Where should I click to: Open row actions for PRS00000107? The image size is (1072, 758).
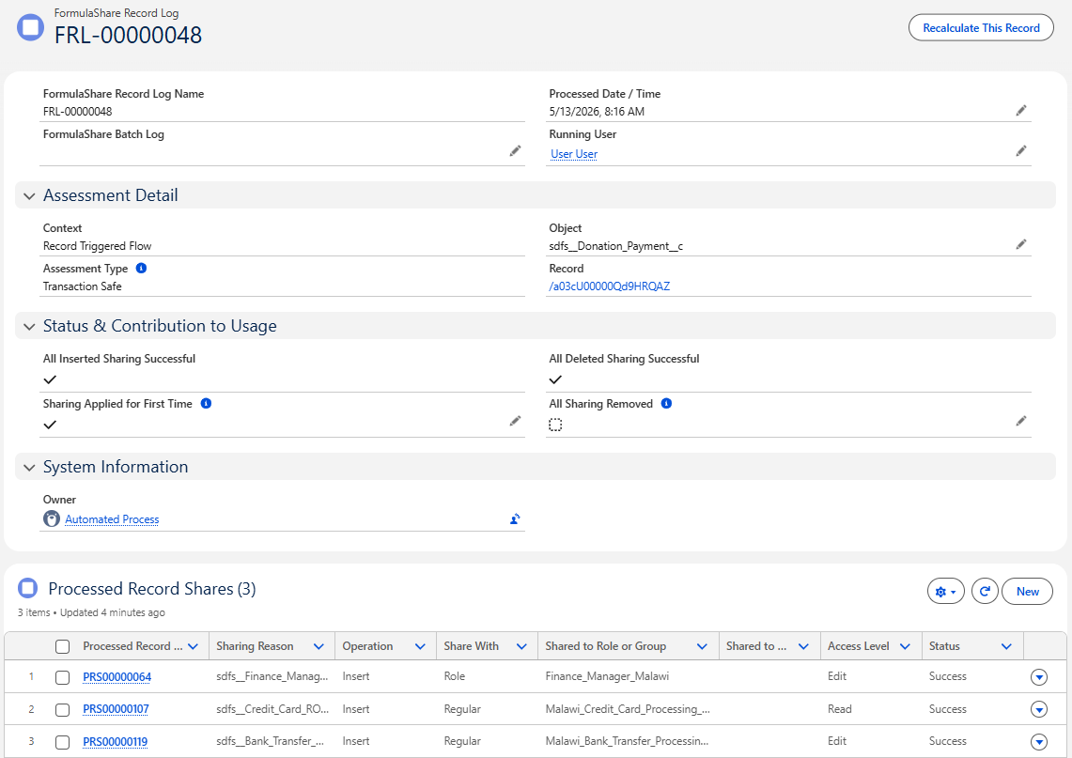1038,709
